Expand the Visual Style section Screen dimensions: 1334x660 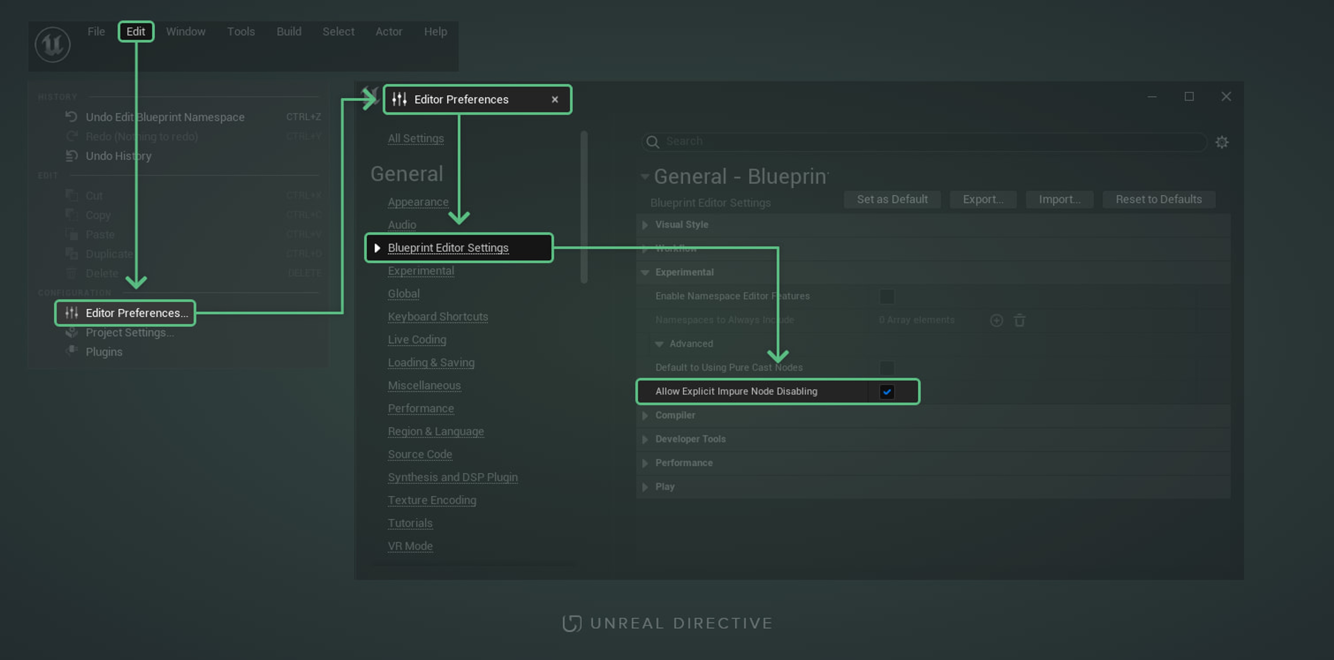click(x=645, y=225)
